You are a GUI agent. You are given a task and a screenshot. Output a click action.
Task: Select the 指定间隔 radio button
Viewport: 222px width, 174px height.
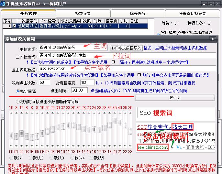pyautogui.click(x=18, y=91)
